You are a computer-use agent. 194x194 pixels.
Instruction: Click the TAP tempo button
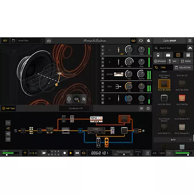[169, 153]
